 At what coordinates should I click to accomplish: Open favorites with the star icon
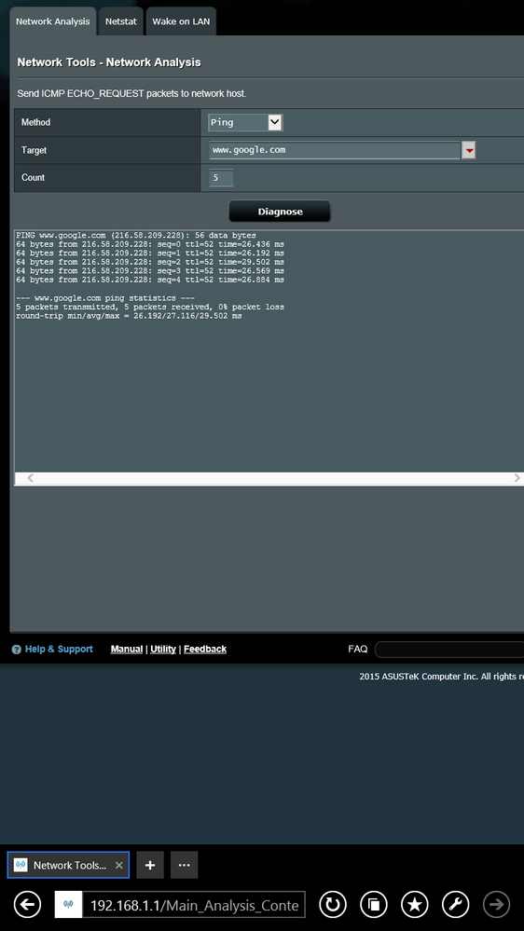[x=415, y=905]
